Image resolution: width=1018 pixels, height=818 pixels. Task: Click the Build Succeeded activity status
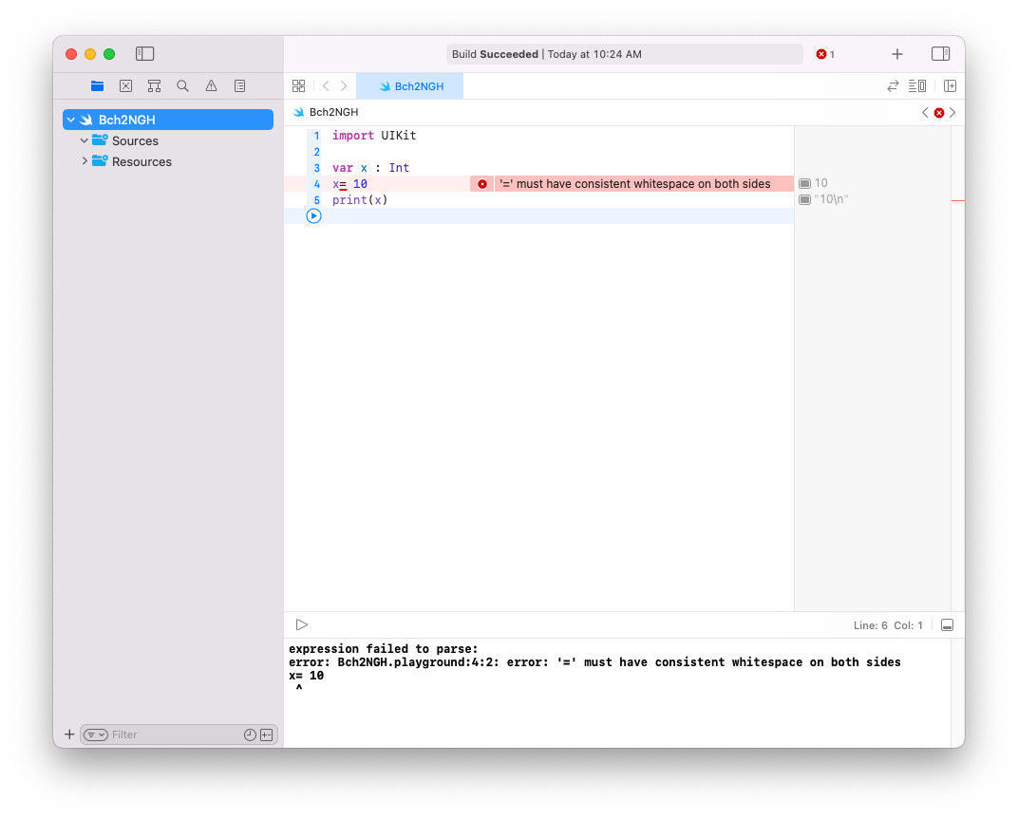[625, 54]
